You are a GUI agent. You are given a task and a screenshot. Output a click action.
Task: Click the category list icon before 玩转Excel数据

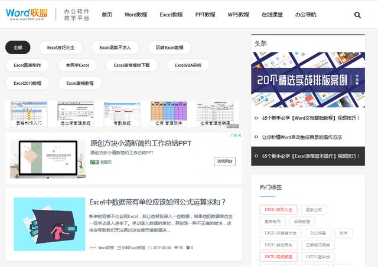119,248
